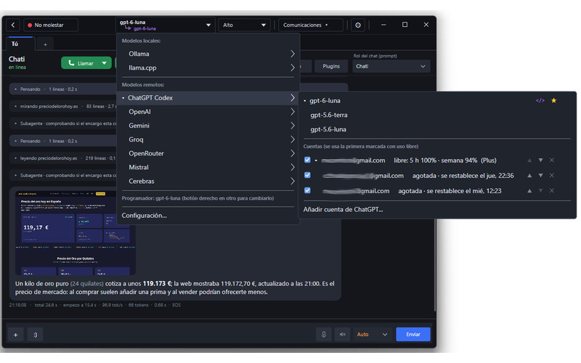Click the programmer code icon beside gpt-6-luna

click(x=540, y=100)
